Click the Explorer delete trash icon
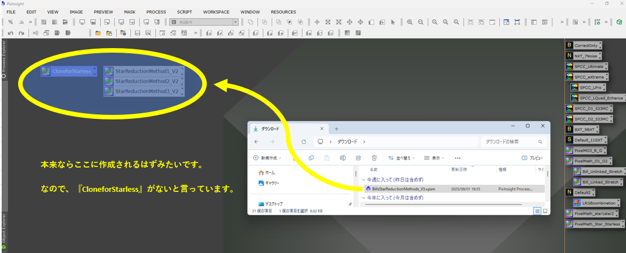This screenshot has height=253, width=626. 374,158
